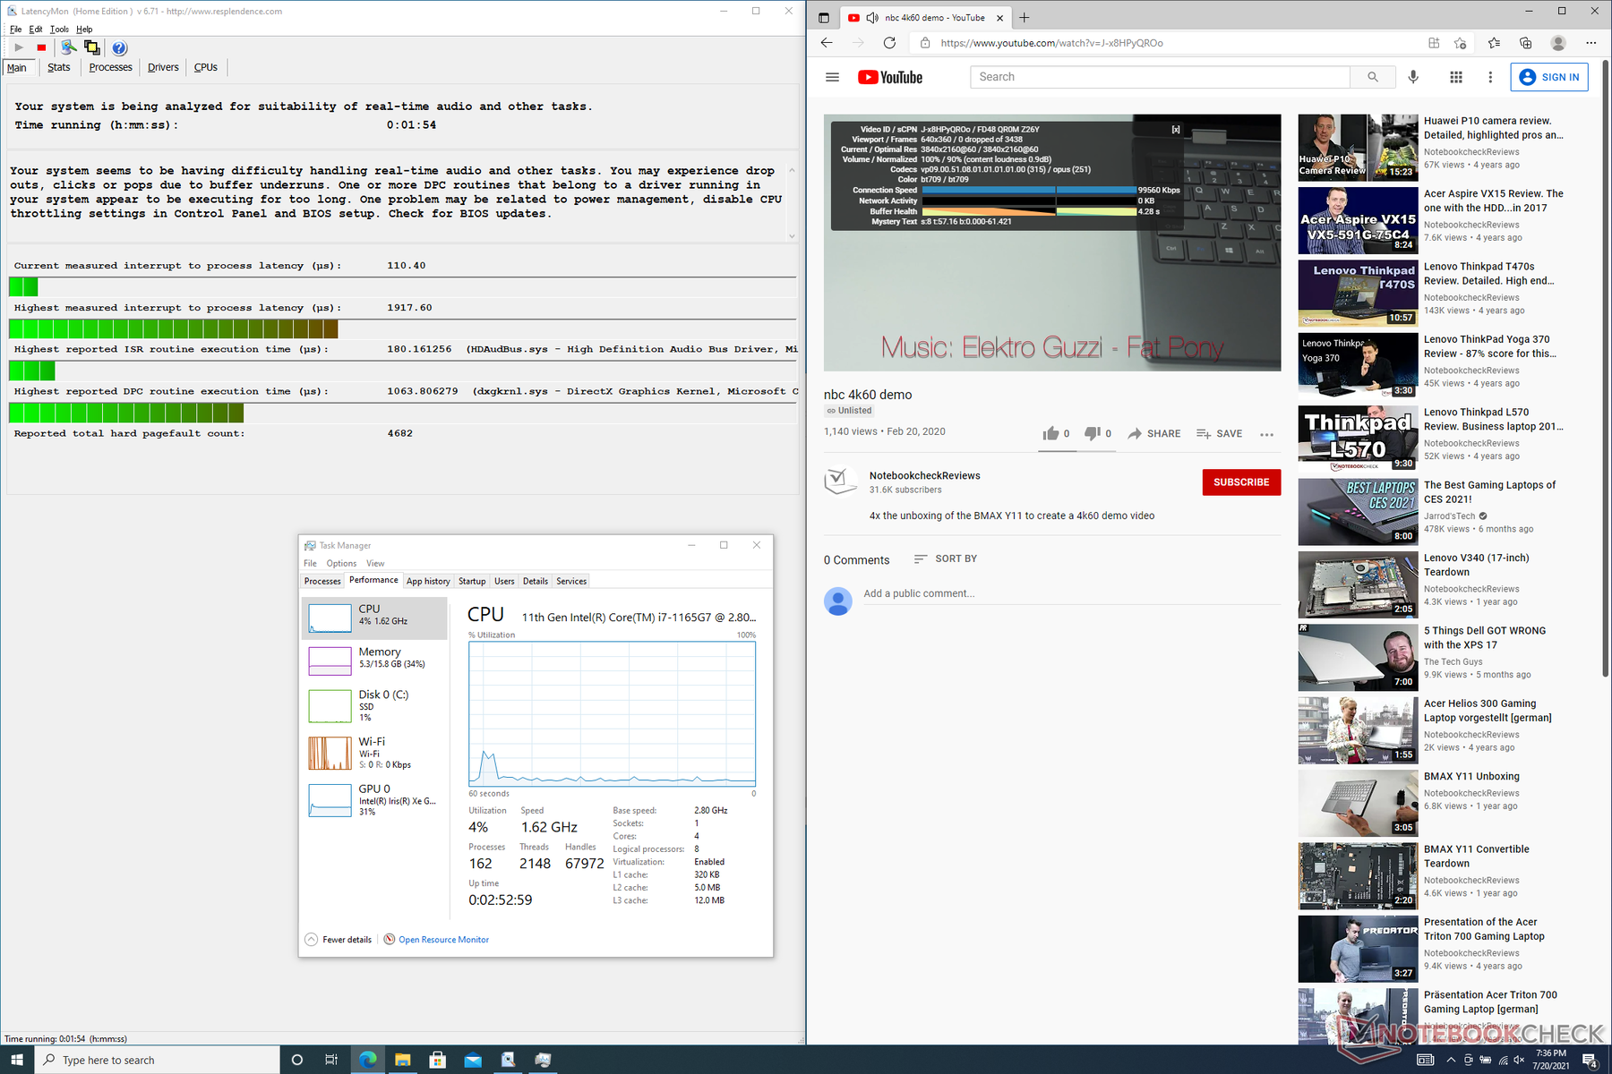The width and height of the screenshot is (1612, 1074).
Task: Open the Windows notification center
Action: tap(1591, 1060)
